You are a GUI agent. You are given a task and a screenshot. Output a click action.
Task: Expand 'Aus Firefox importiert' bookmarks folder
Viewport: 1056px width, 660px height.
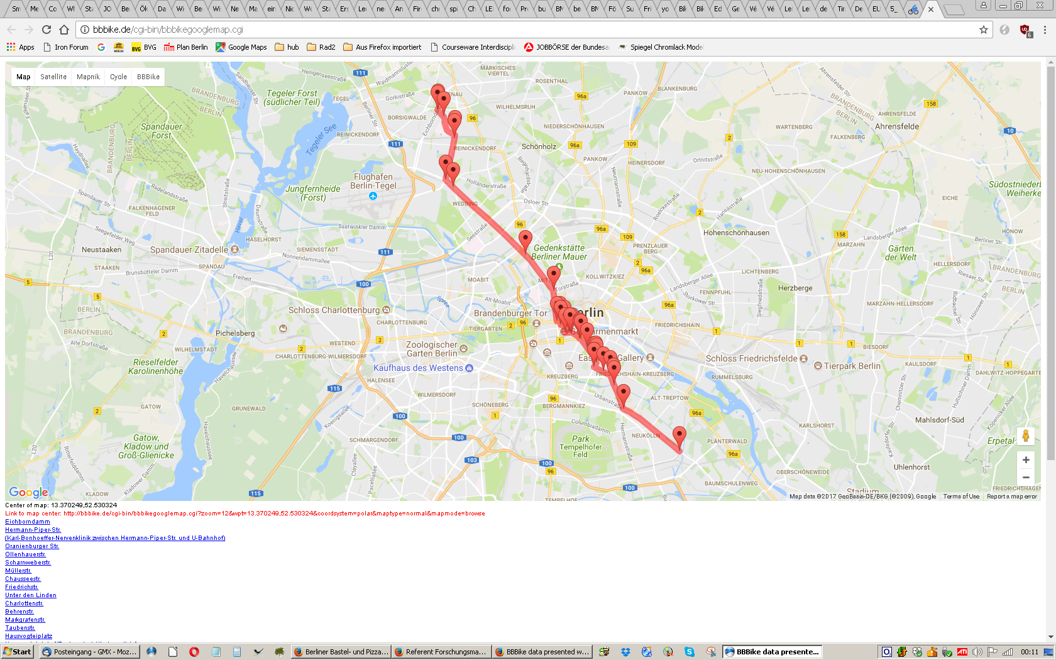click(x=382, y=47)
